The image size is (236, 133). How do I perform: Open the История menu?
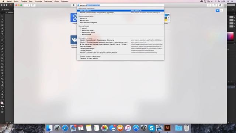(38, 1)
